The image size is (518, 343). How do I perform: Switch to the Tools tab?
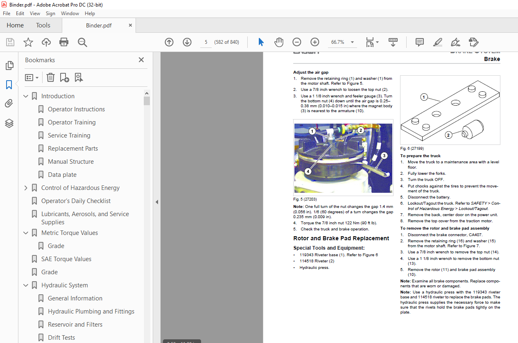coord(43,25)
